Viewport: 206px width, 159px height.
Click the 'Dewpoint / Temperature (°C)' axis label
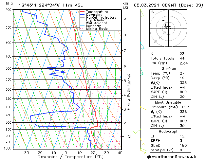click(x=70, y=157)
